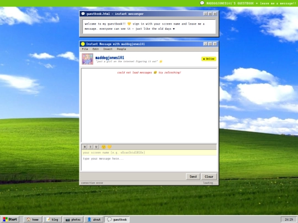Insert the yellow heart emoticon

tap(109, 147)
